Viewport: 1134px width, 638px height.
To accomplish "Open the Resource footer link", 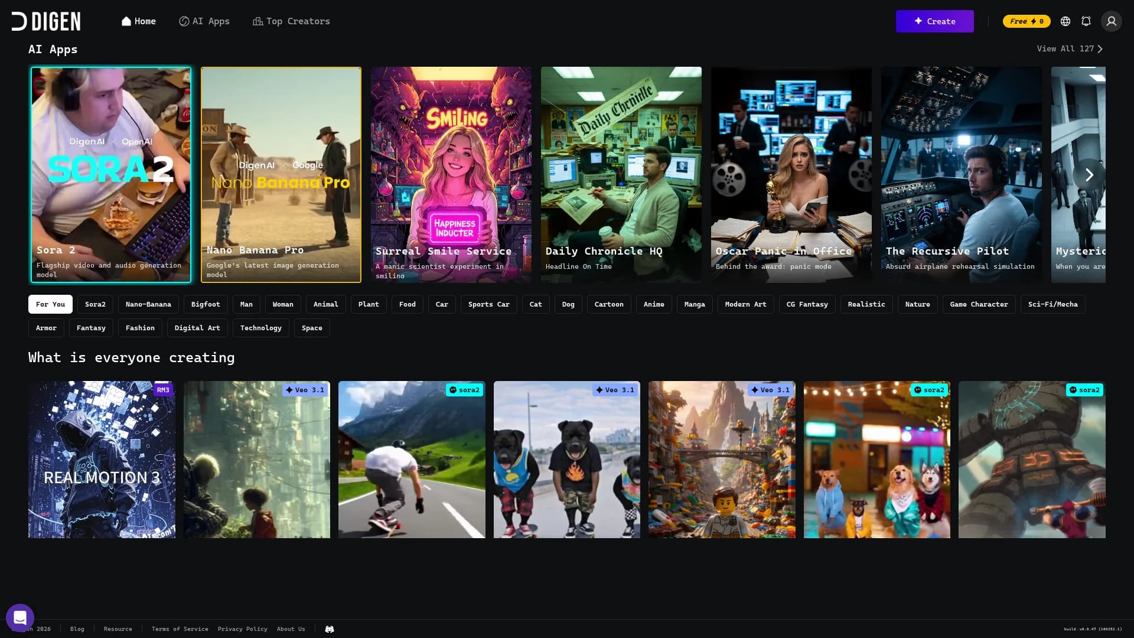I will tap(118, 629).
